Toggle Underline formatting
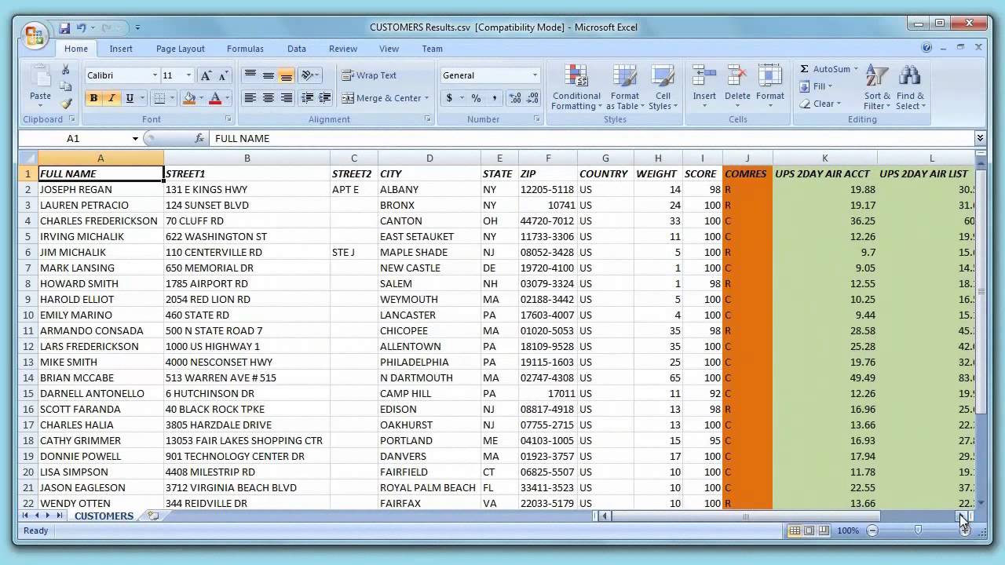Screen dimensions: 1005x565 click(x=130, y=98)
